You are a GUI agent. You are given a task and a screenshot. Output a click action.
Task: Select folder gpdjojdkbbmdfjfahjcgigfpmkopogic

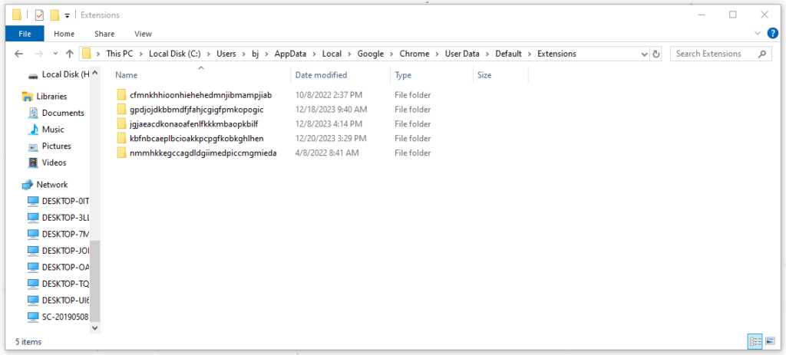pyautogui.click(x=196, y=109)
